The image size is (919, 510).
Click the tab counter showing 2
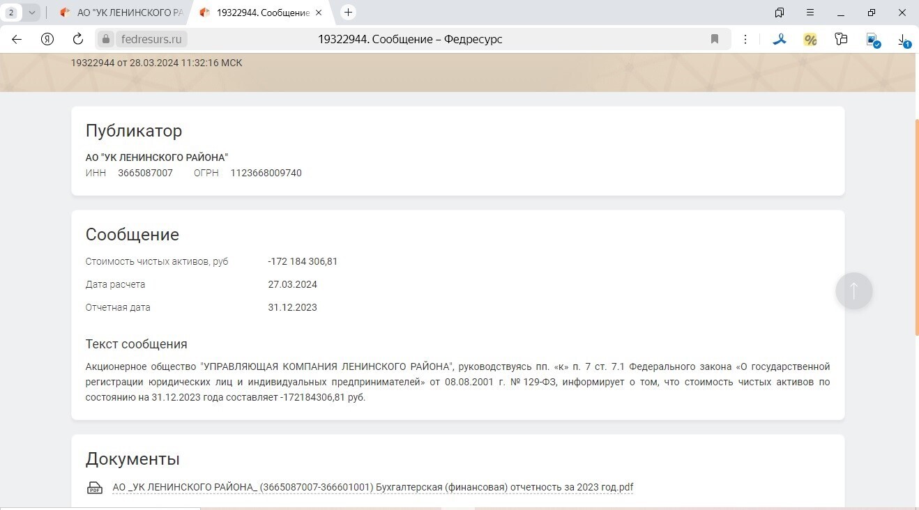coord(11,13)
